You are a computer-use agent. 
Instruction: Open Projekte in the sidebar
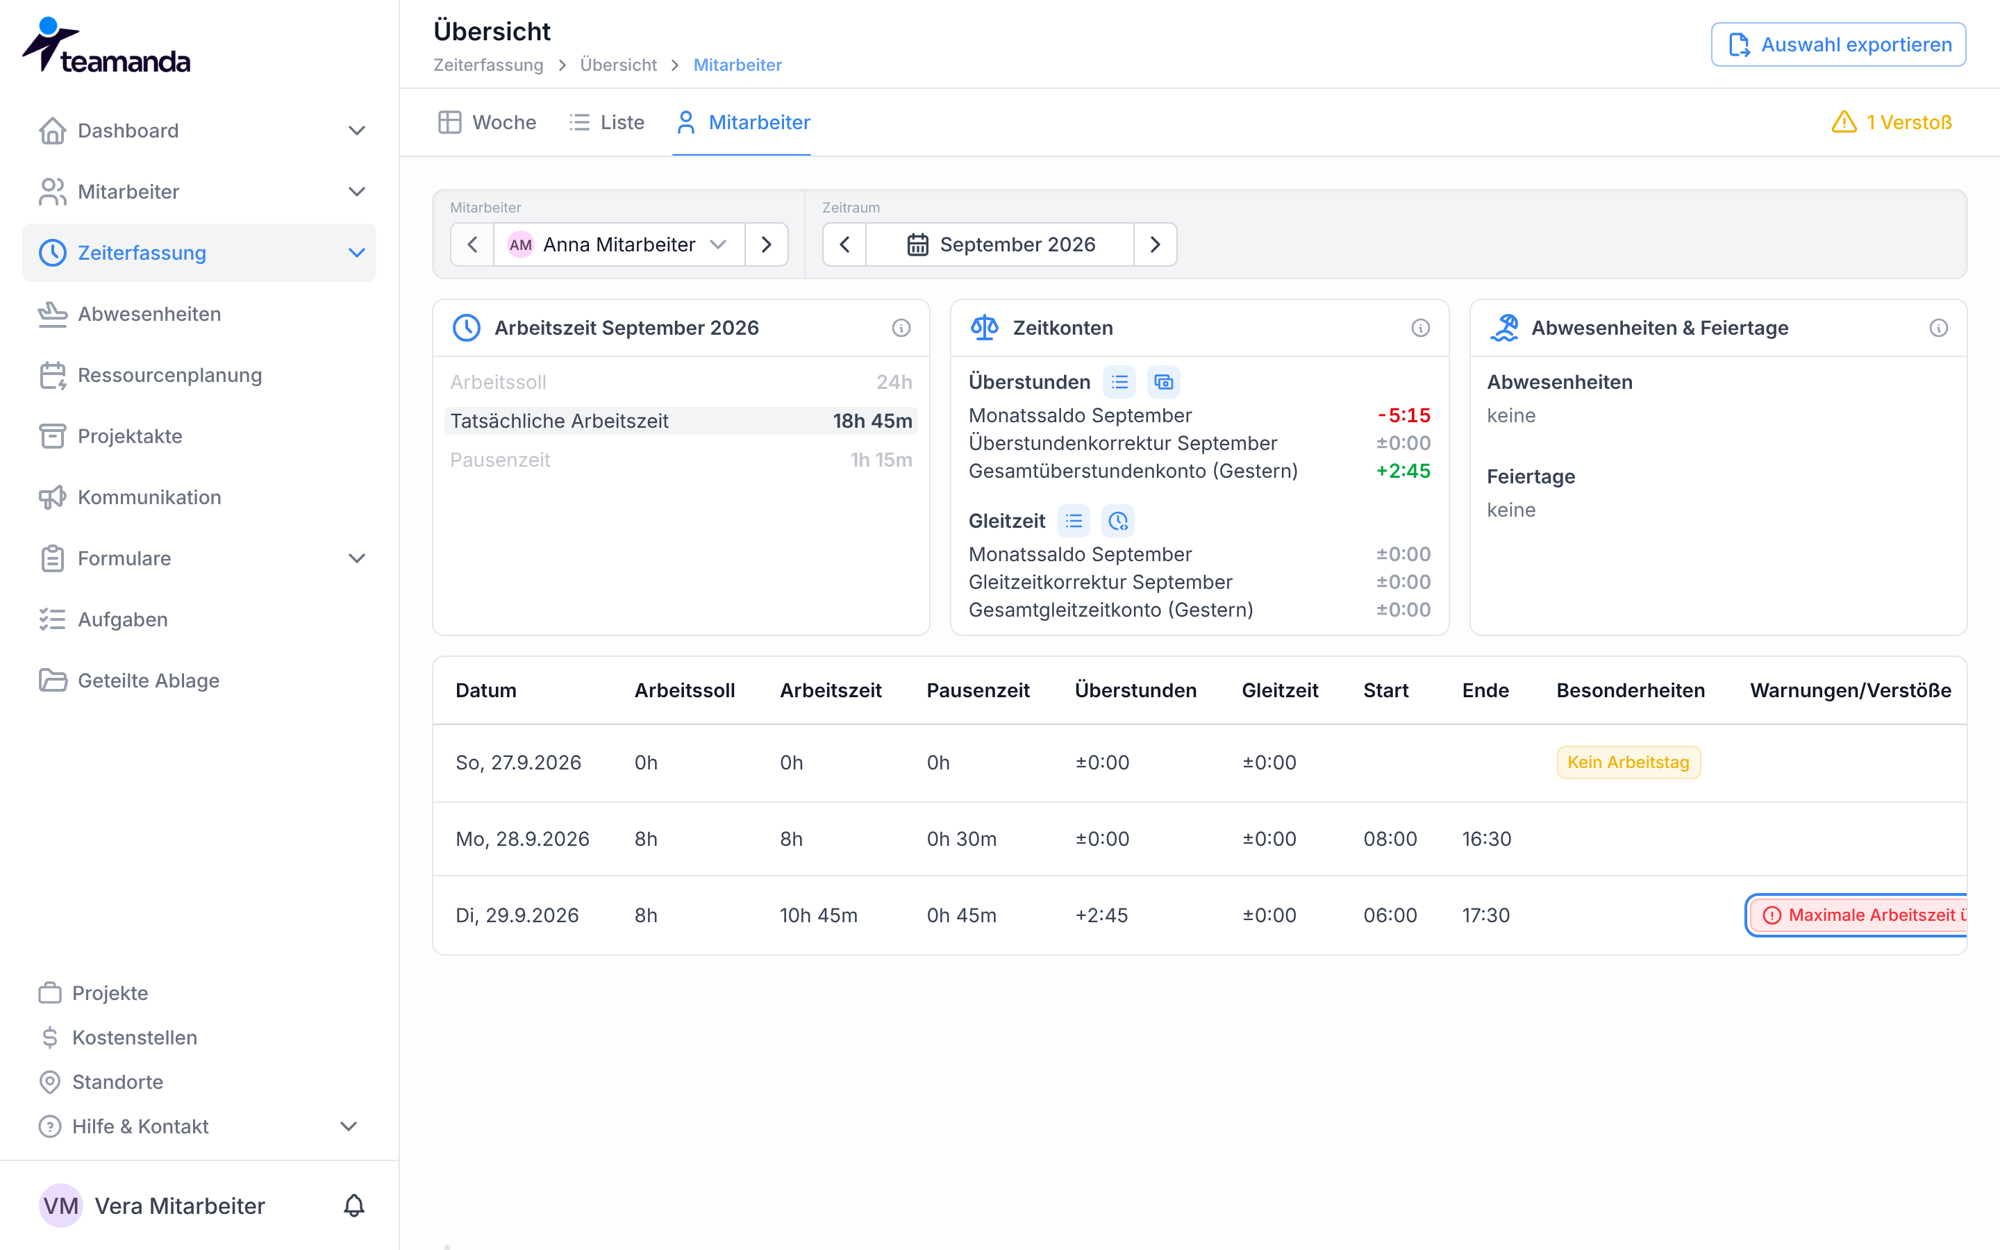[93, 993]
